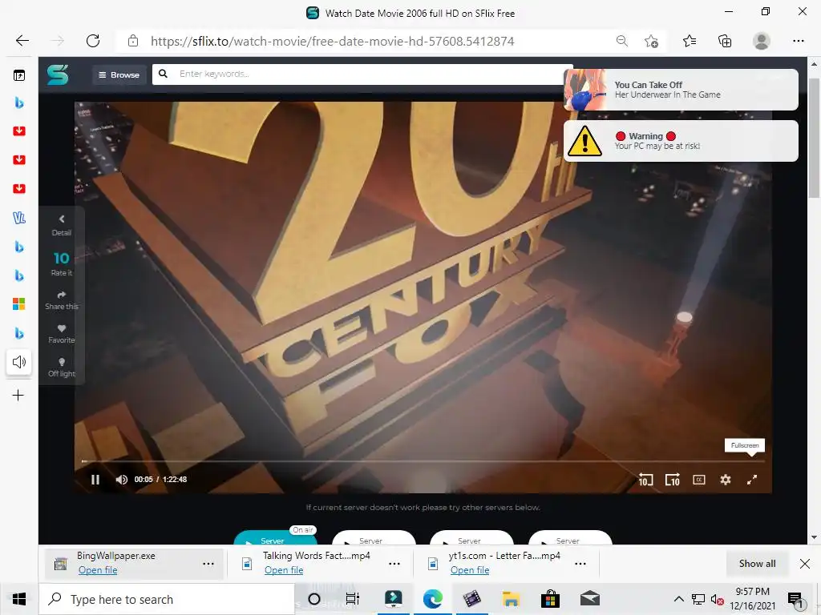Select the VL tab in vertical tabs

[19, 218]
